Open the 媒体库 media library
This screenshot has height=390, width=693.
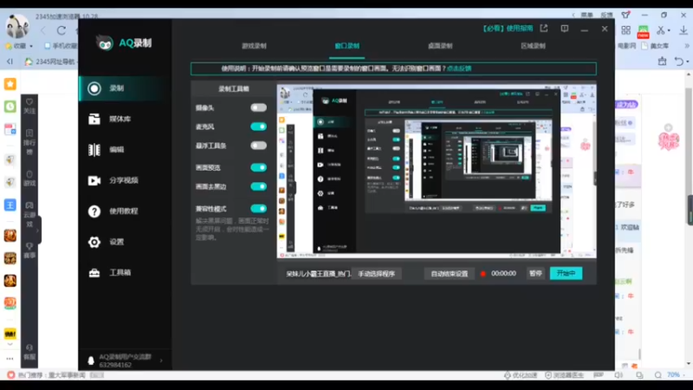[x=125, y=119]
